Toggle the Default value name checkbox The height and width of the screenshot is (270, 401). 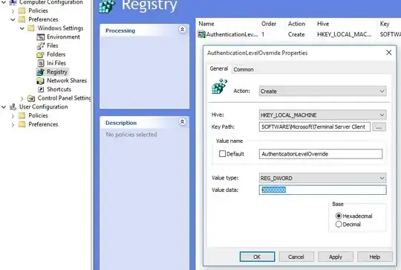(223, 154)
